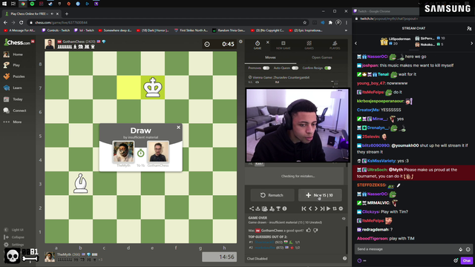This screenshot has height=267, width=475.
Task: Send the Twitch Chat message
Action: coord(467,260)
